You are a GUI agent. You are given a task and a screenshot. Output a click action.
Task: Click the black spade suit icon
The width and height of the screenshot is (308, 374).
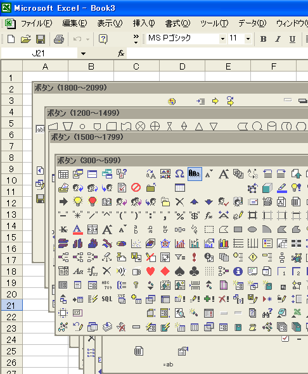coord(180,271)
